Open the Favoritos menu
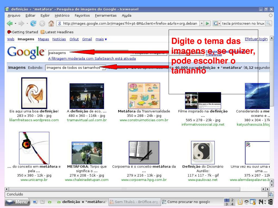278x208 pixels. point(82,15)
